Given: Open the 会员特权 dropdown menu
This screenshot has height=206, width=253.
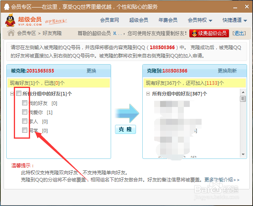Looking at the screenshot, I should pyautogui.click(x=200, y=20).
